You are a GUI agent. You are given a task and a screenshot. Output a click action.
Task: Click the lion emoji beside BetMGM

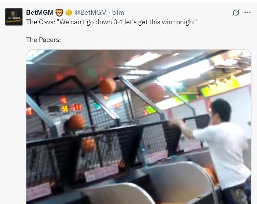tap(59, 12)
